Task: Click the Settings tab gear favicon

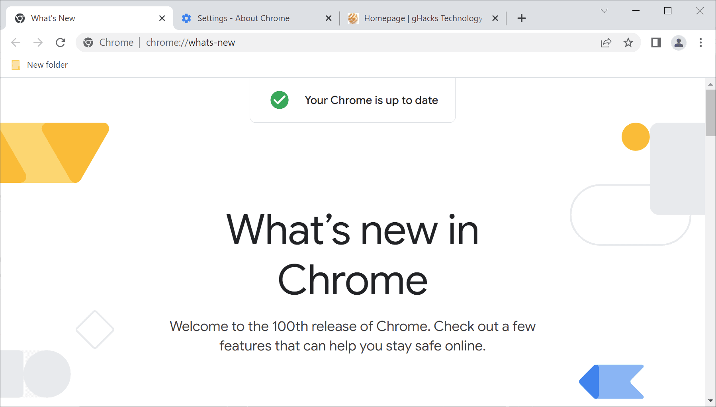Action: click(186, 18)
